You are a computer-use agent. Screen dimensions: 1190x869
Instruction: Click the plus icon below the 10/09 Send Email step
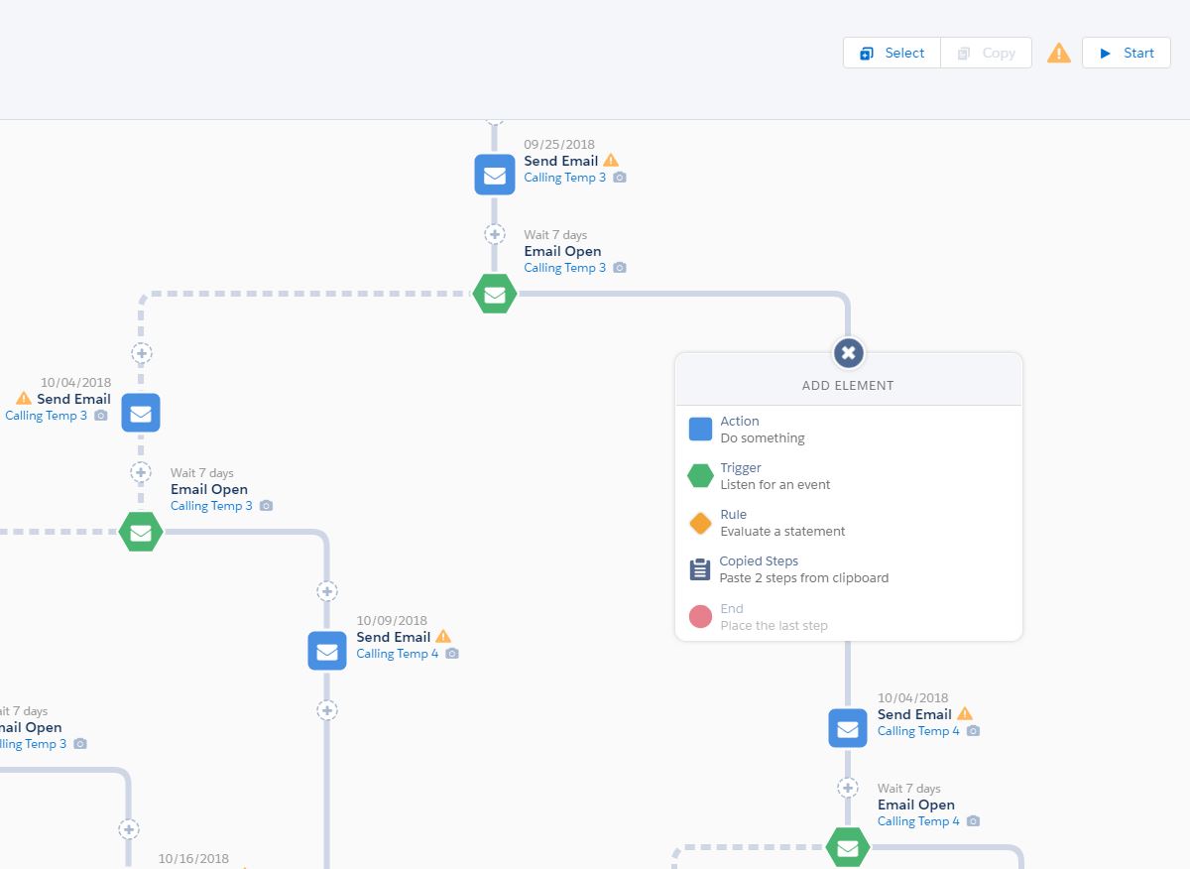tap(327, 710)
